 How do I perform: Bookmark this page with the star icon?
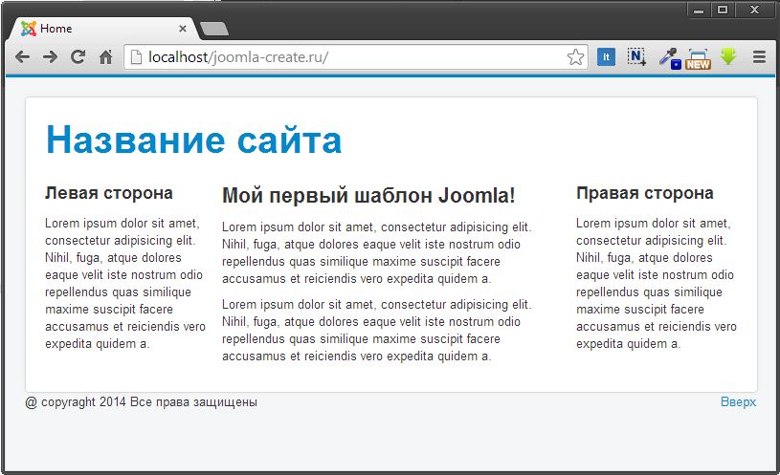(x=575, y=57)
